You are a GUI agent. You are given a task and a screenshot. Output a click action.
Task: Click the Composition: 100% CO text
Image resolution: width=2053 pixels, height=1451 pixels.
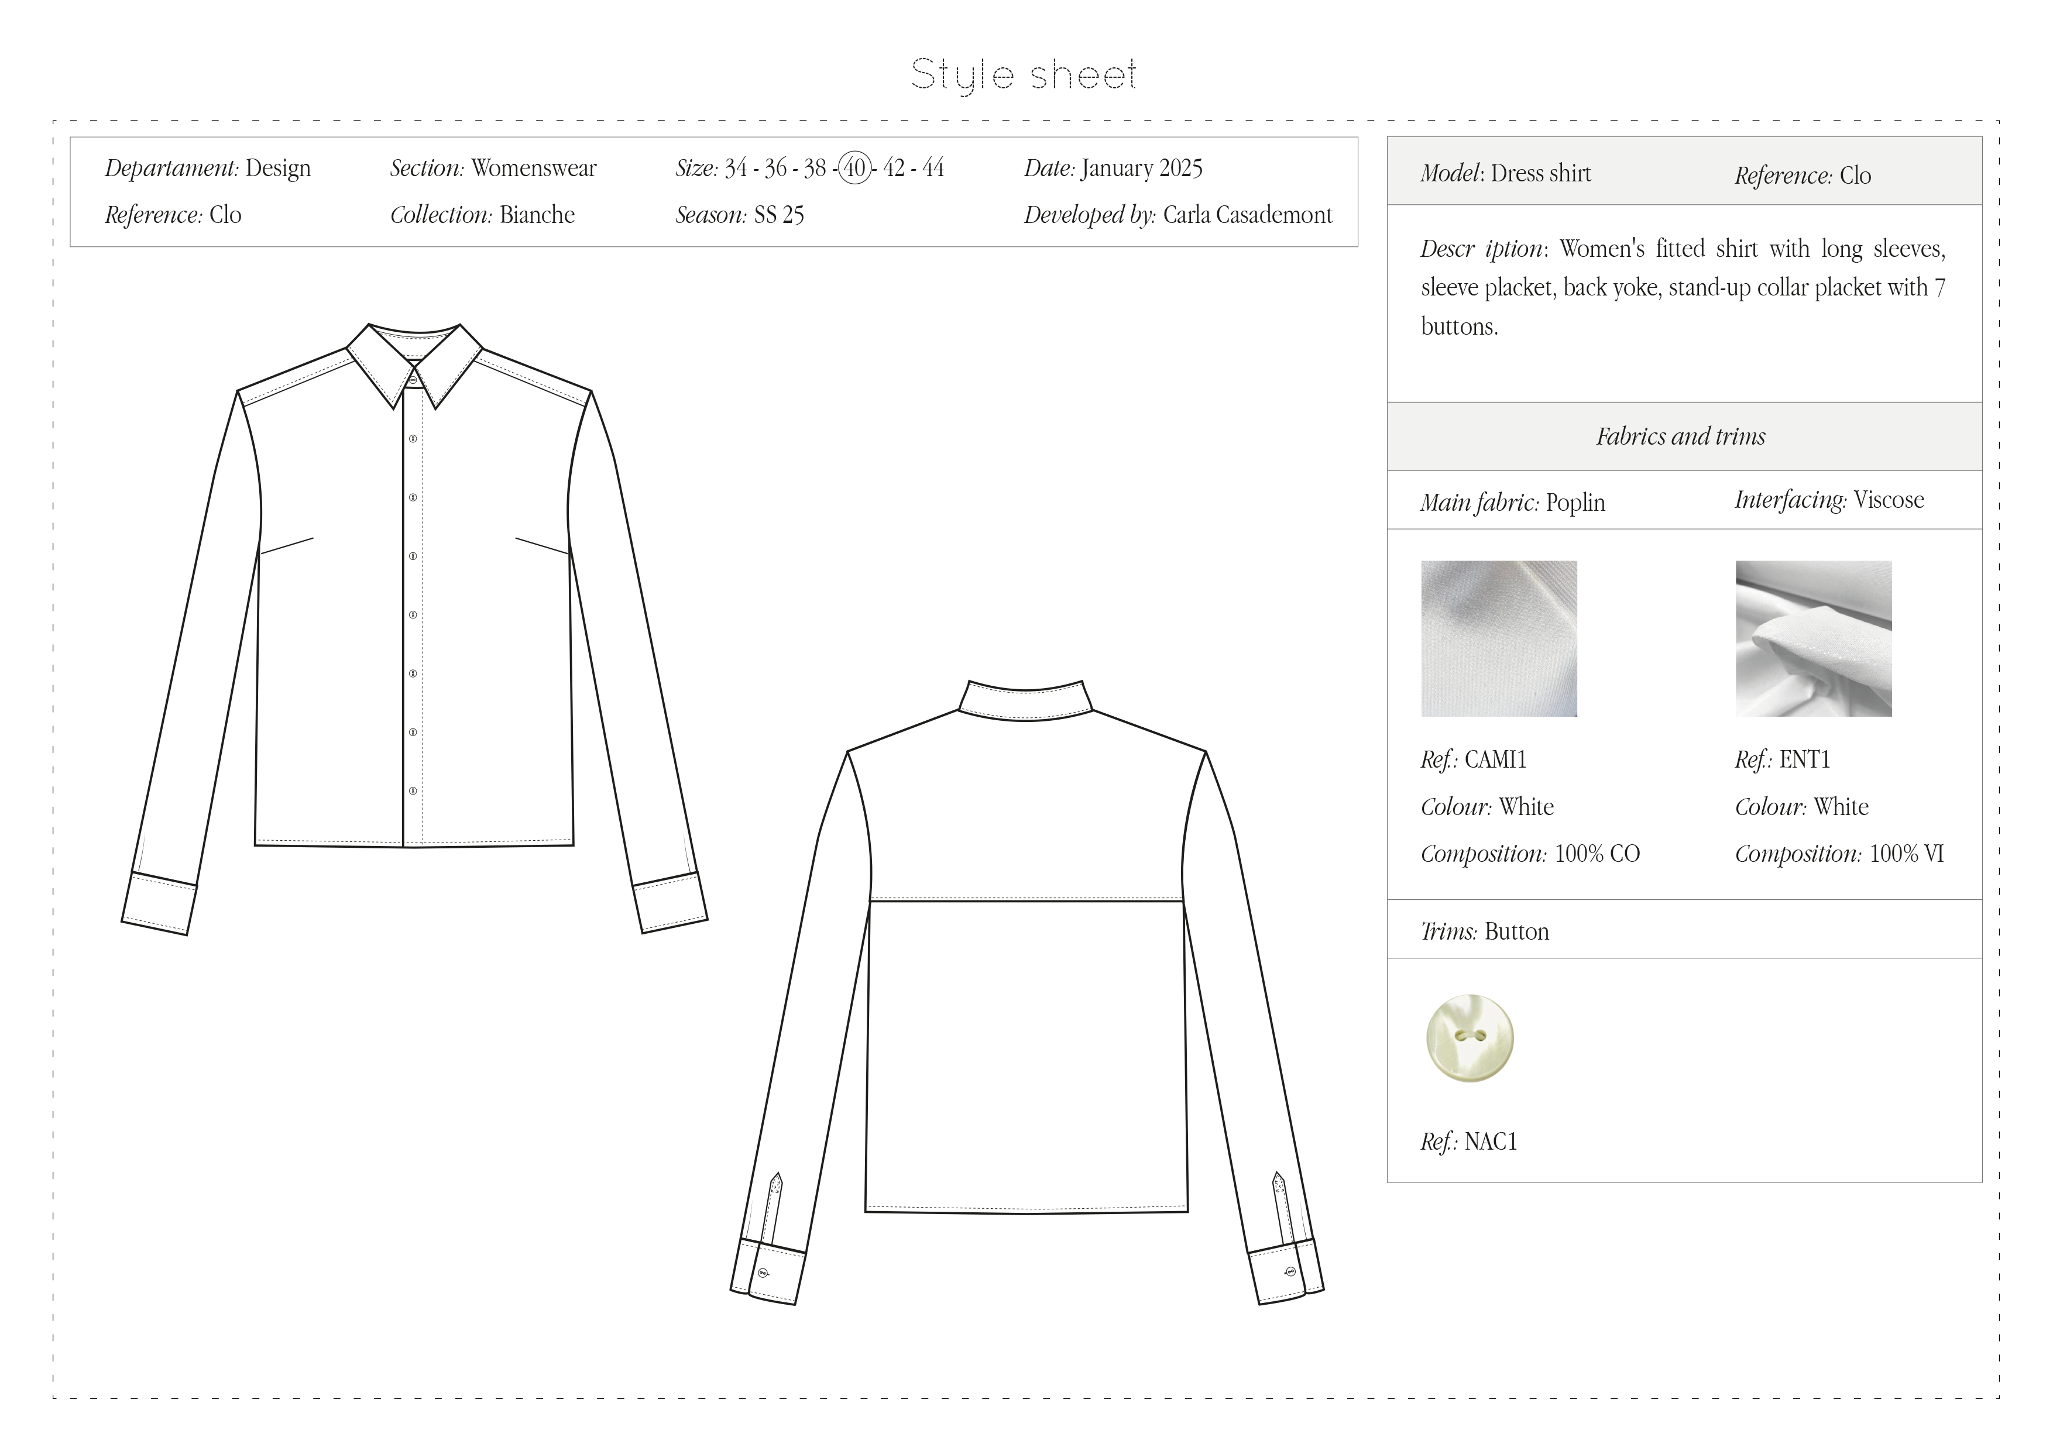1530,854
